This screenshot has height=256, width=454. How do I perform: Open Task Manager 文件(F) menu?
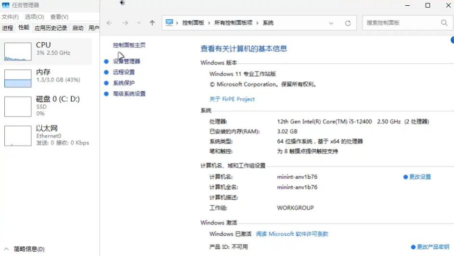[10, 17]
